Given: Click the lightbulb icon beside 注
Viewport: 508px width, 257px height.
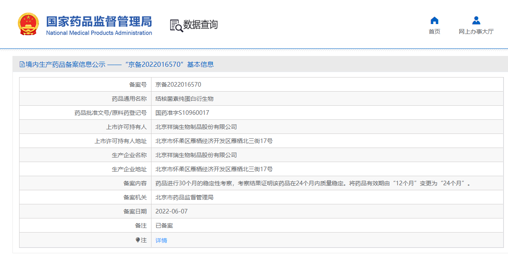Looking at the screenshot, I should (x=138, y=240).
